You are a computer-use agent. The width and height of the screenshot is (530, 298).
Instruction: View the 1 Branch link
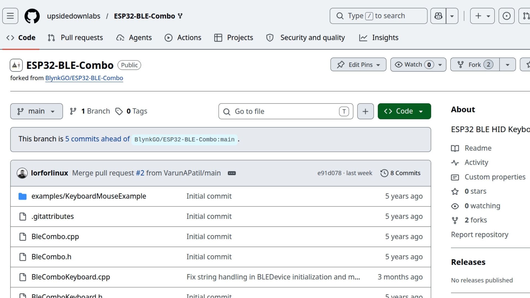(x=90, y=111)
